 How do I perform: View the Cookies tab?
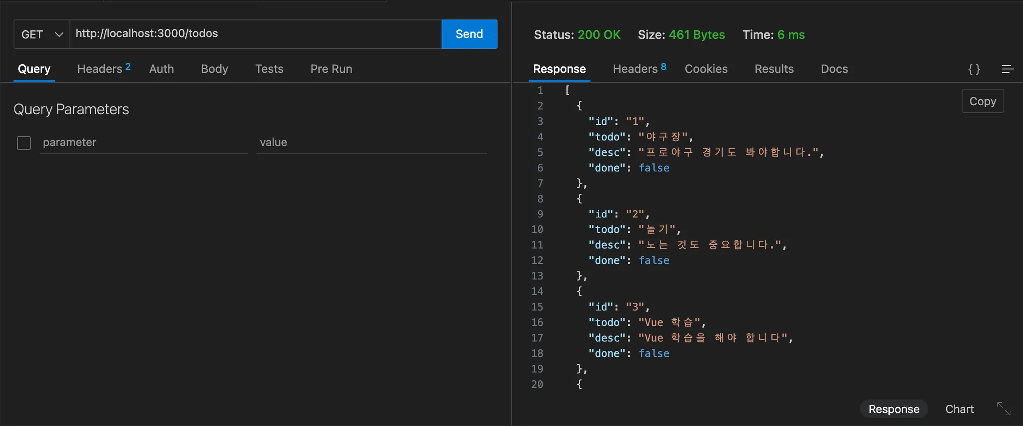click(706, 69)
